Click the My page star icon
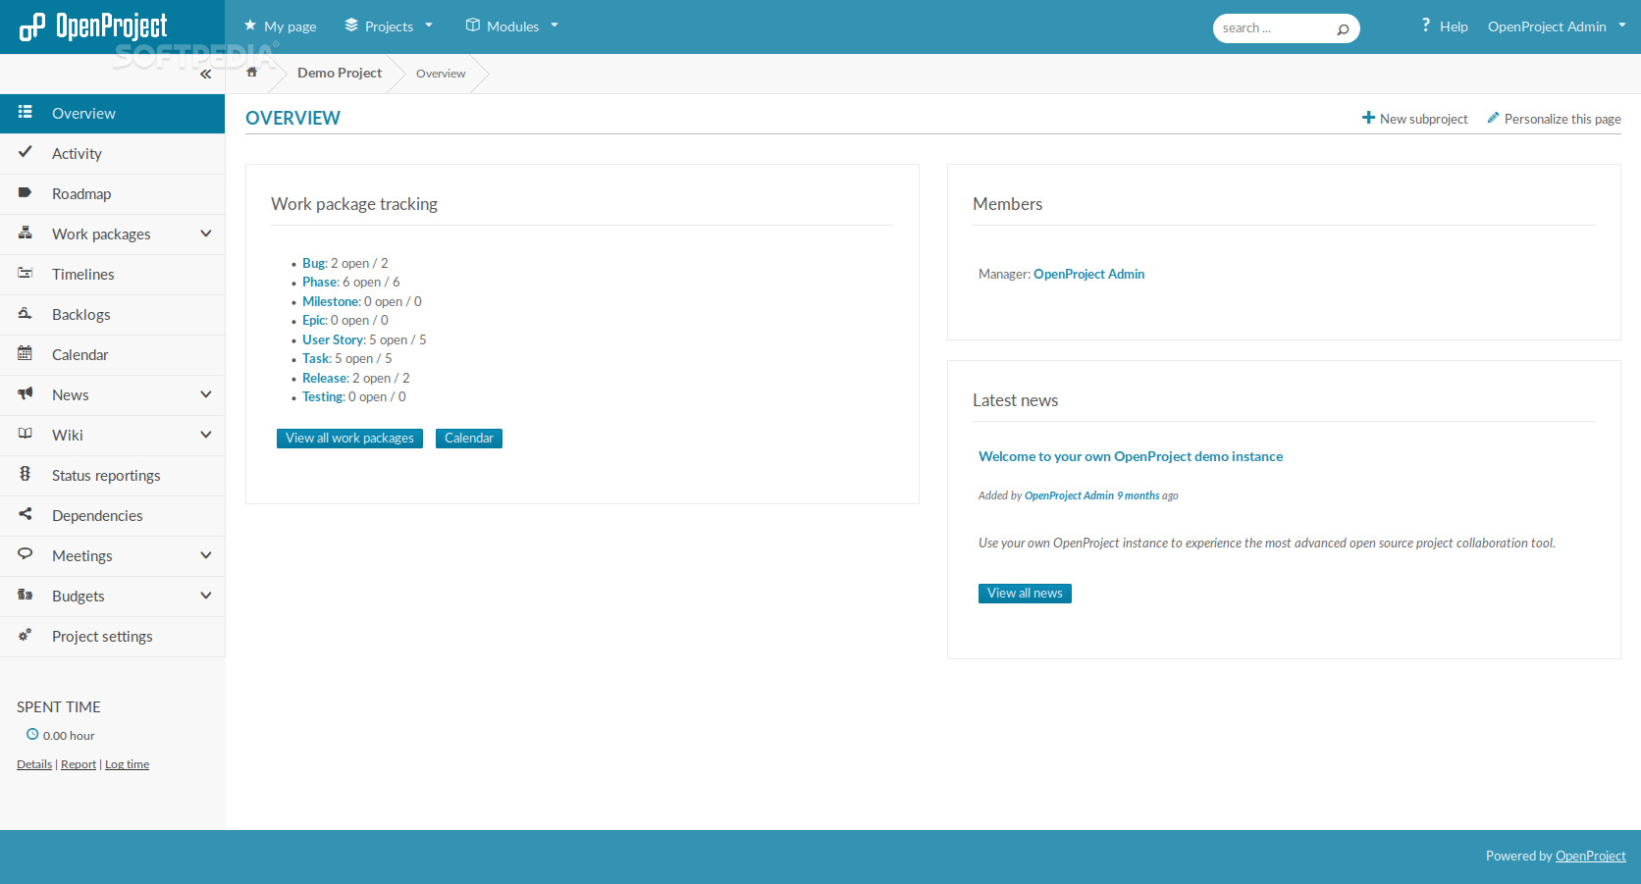 [x=250, y=26]
